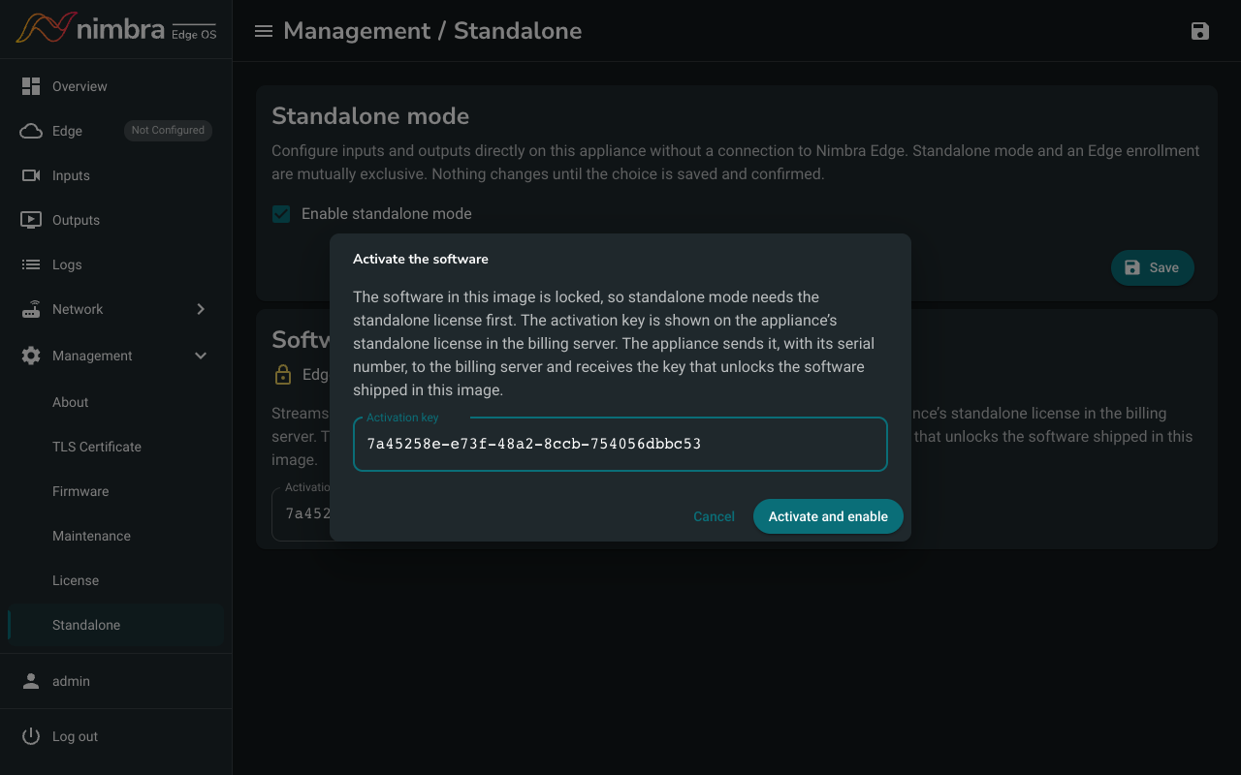The width and height of the screenshot is (1241, 775).
Task: Click the Log out power icon
Action: coord(31,736)
